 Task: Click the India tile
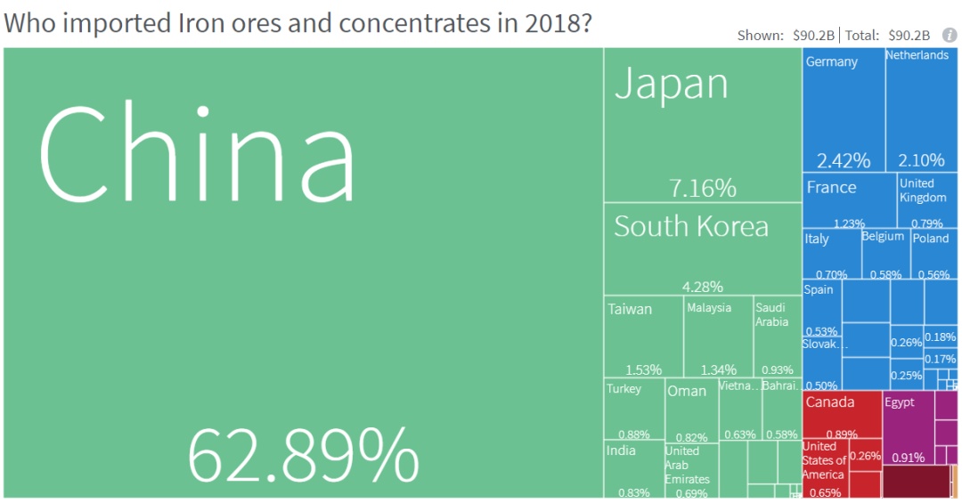pyautogui.click(x=633, y=469)
